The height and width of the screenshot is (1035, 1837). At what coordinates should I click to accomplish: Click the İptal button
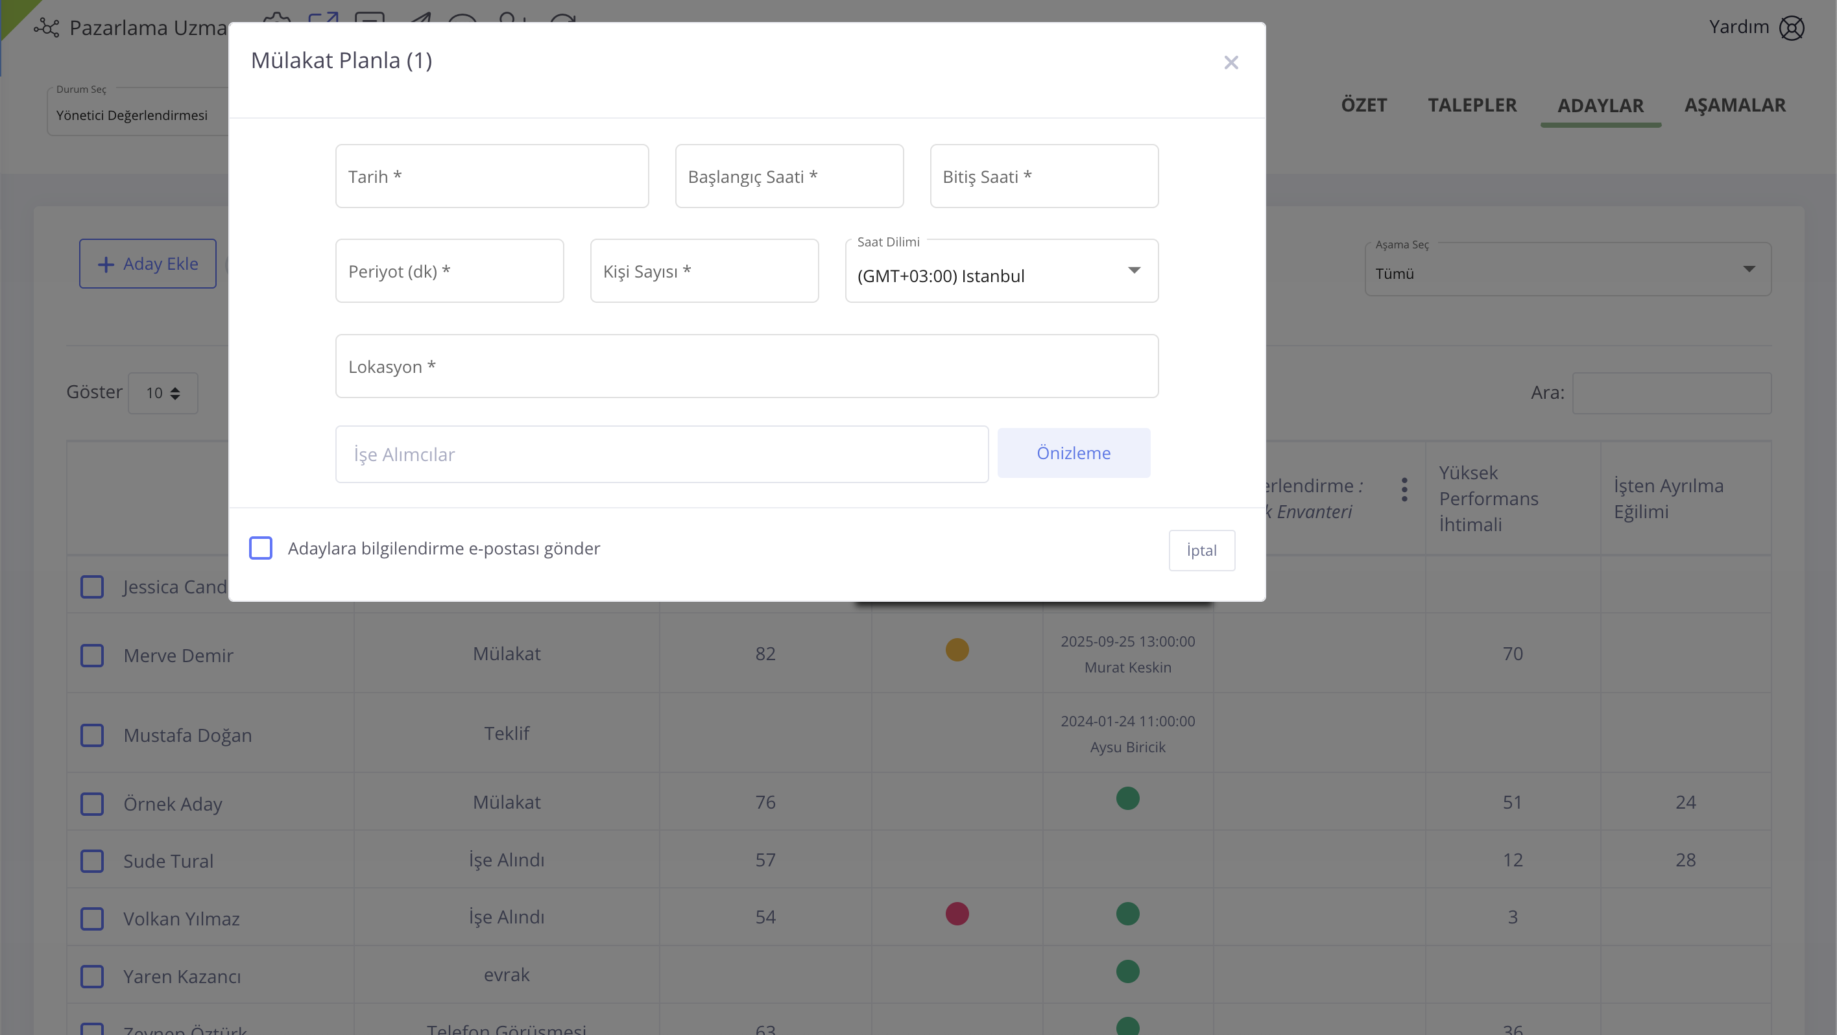click(1201, 551)
